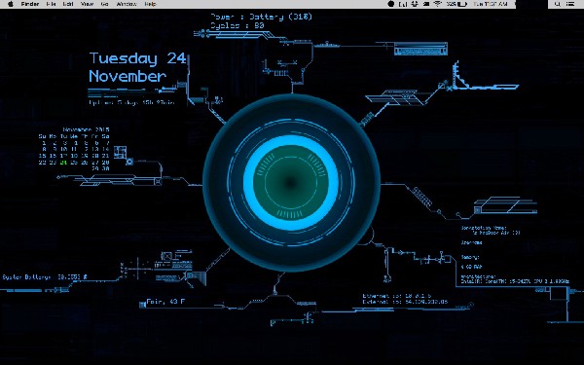
Task: Open the File menu
Action: pyautogui.click(x=51, y=4)
